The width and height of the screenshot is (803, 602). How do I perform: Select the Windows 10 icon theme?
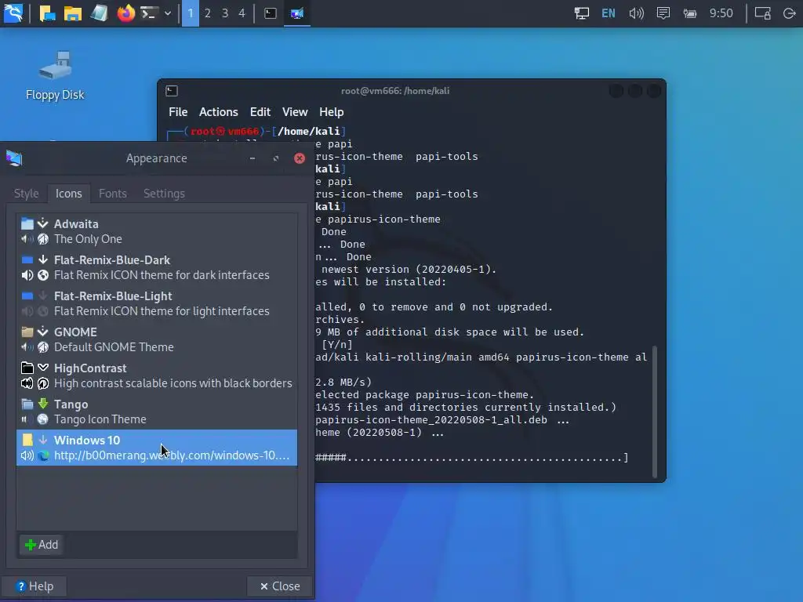157,448
